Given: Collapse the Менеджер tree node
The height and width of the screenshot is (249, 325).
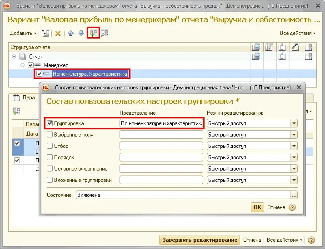Looking at the screenshot, I should point(22,65).
